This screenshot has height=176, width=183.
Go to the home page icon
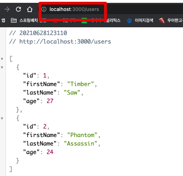[30, 9]
